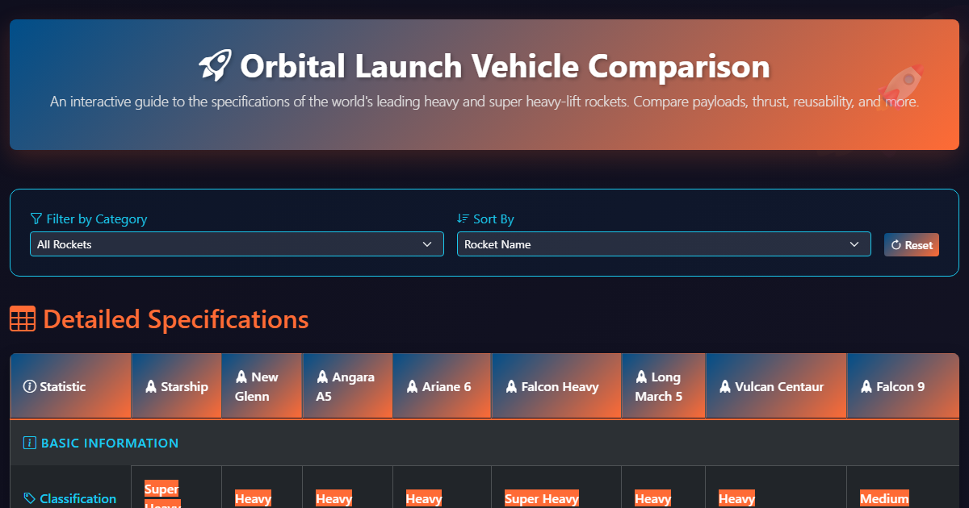The image size is (969, 508).
Task: Click the Heavy badge under Long March 5
Action: click(652, 498)
